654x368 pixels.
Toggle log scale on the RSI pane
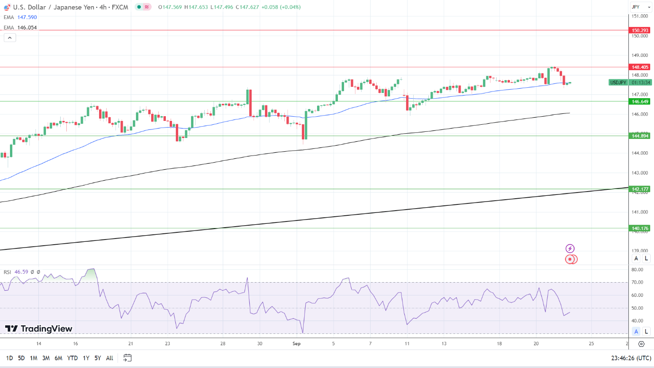[647, 331]
